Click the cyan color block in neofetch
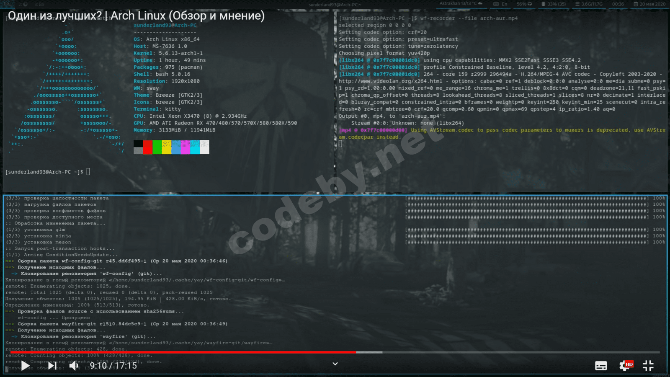670x377 pixels. coord(195,147)
